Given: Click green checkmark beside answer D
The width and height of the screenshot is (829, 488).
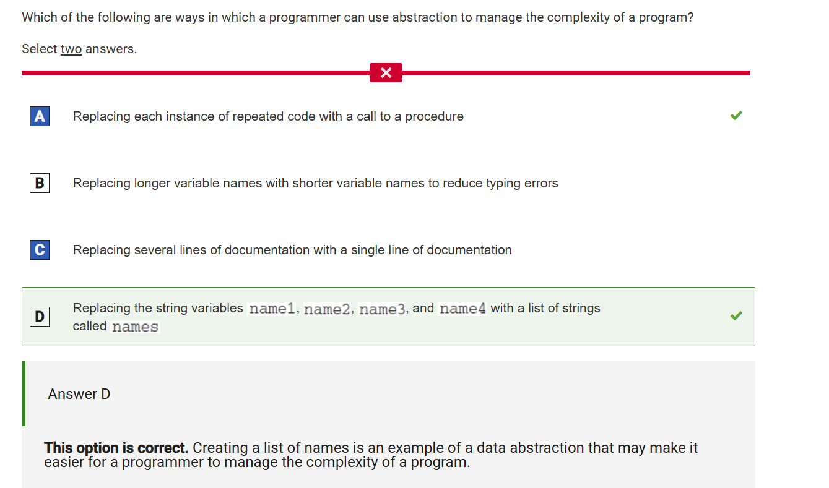Looking at the screenshot, I should tap(736, 316).
